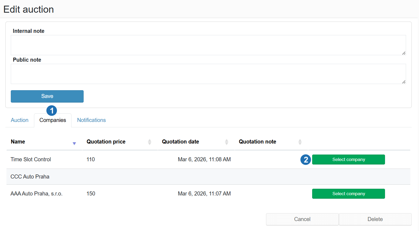Viewport: 419px width, 231px height.
Task: Click the Quotation date sort arrows
Action: 227,142
